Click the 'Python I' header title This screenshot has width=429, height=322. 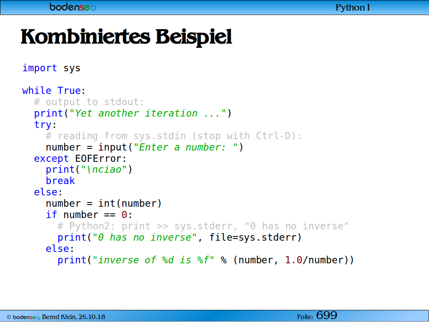[352, 8]
